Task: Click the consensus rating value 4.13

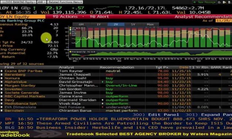Action: coord(54,24)
